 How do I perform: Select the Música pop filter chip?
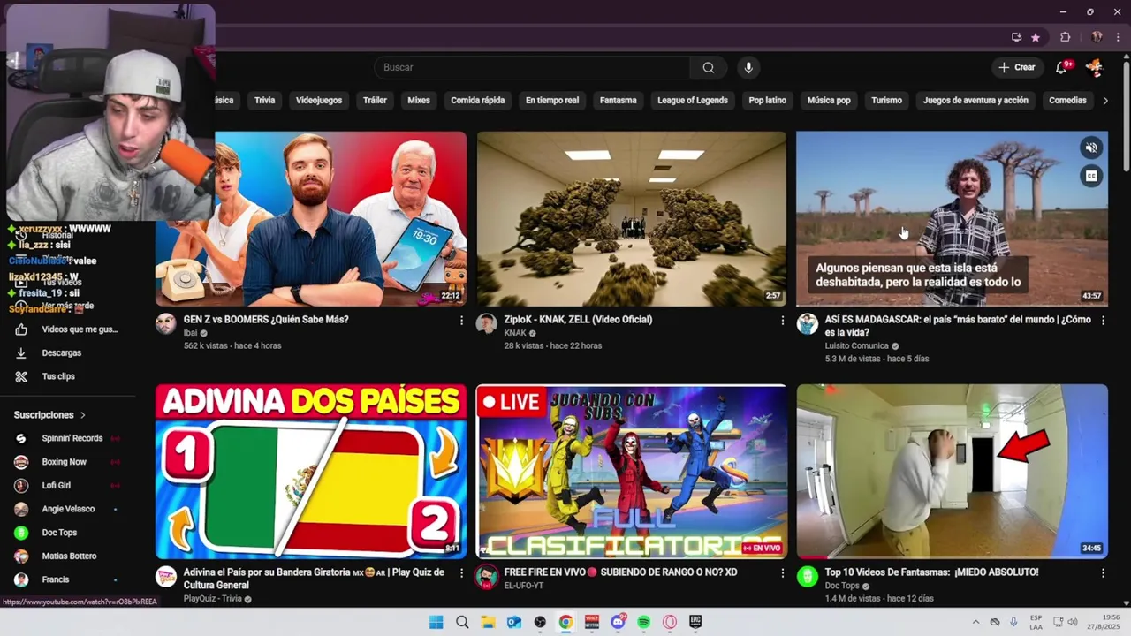click(x=829, y=101)
